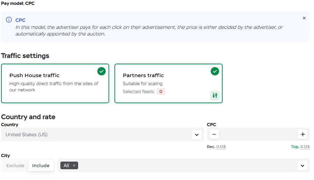This screenshot has width=314, height=180.
Task: Click the All city chip
Action: pos(66,165)
